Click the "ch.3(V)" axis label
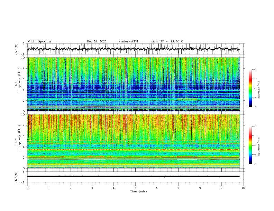 point(17,177)
